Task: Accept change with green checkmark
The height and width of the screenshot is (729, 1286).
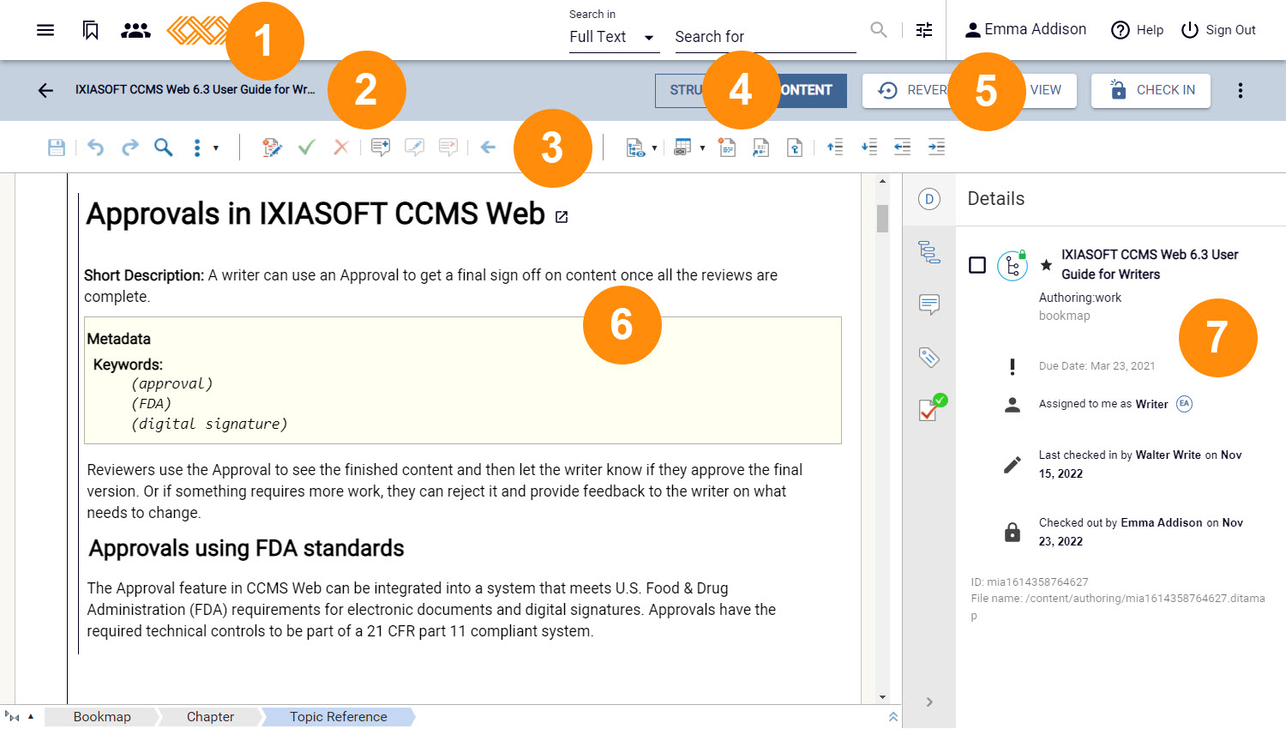Action: pyautogui.click(x=306, y=148)
